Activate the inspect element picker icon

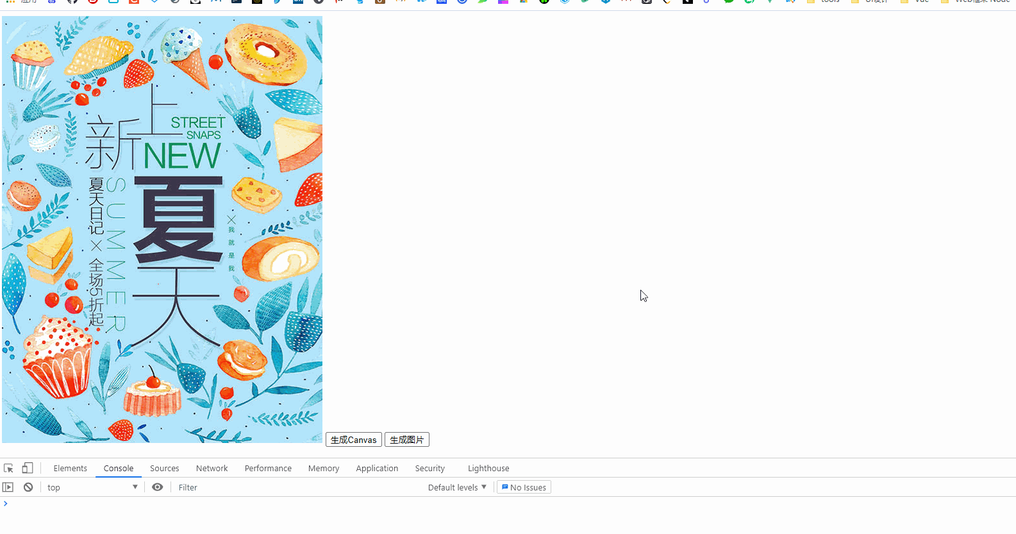[8, 469]
